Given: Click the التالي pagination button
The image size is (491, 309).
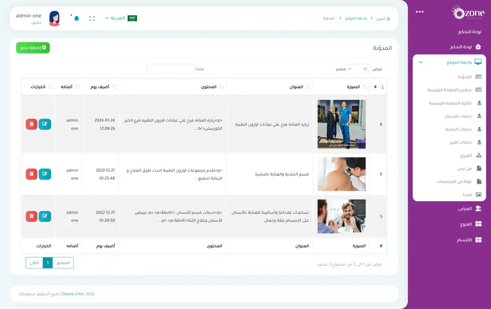Looking at the screenshot, I should [34, 263].
